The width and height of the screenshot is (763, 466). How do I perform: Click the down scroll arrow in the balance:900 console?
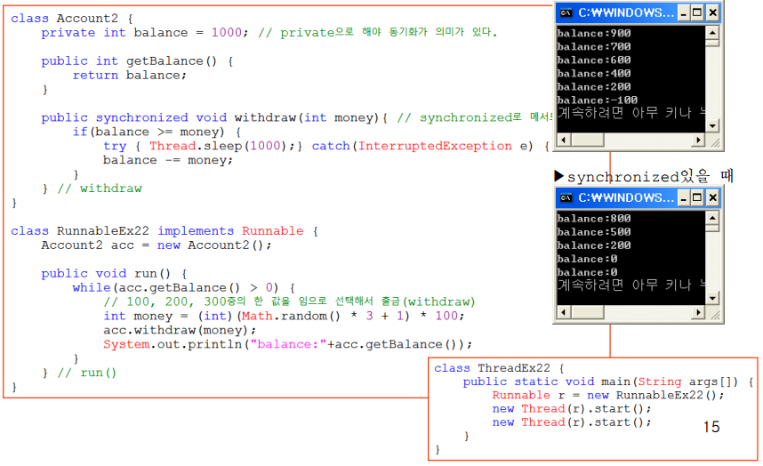[712, 126]
